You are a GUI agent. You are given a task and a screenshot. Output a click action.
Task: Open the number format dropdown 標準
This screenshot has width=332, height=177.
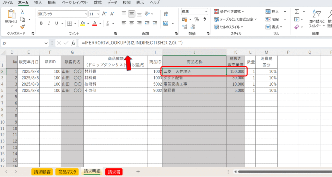coord(195,11)
